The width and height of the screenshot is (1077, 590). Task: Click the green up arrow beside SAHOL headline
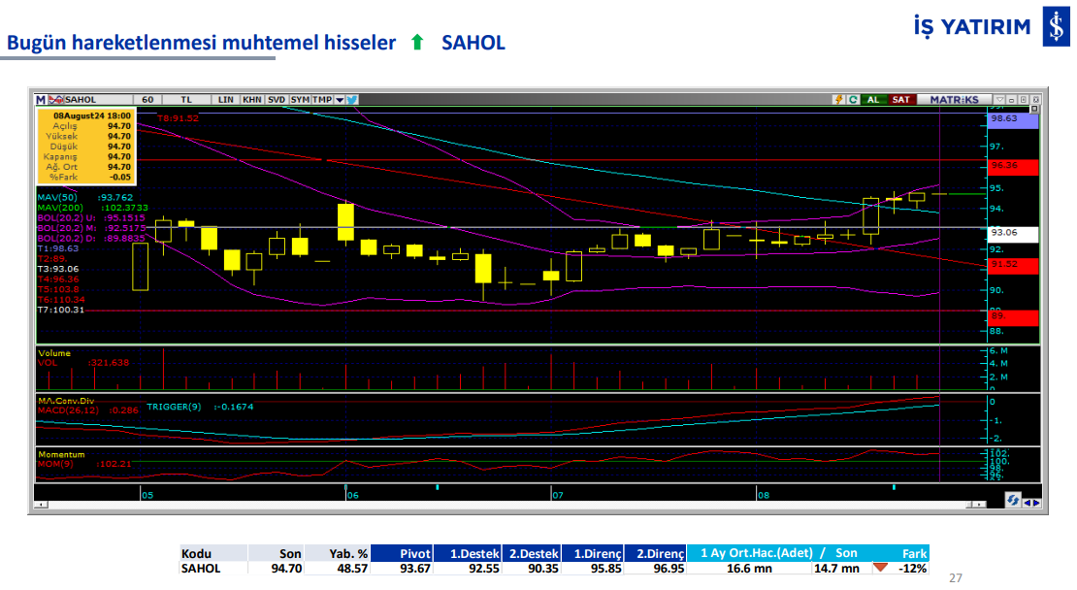click(x=417, y=43)
